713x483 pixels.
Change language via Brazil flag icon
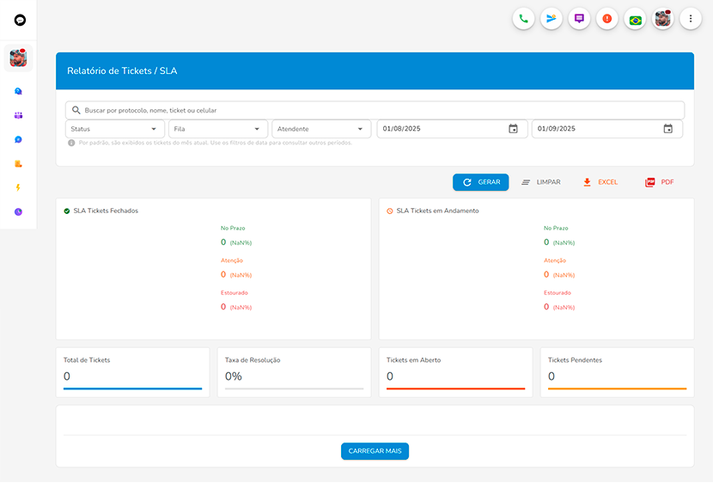pos(635,19)
